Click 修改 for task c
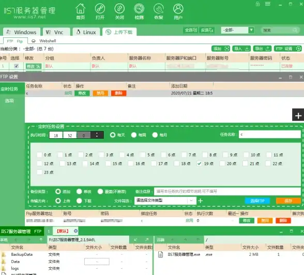 (82, 93)
